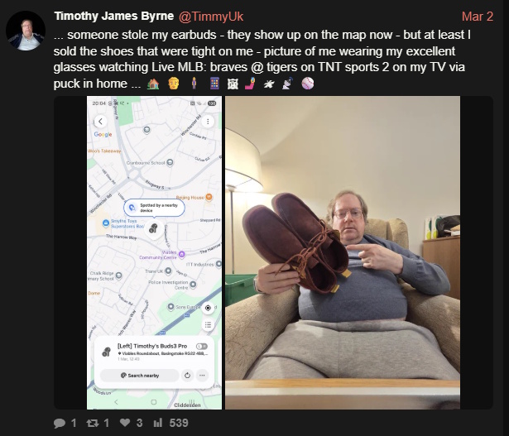Open the photo of man holding shoes

tap(343, 252)
